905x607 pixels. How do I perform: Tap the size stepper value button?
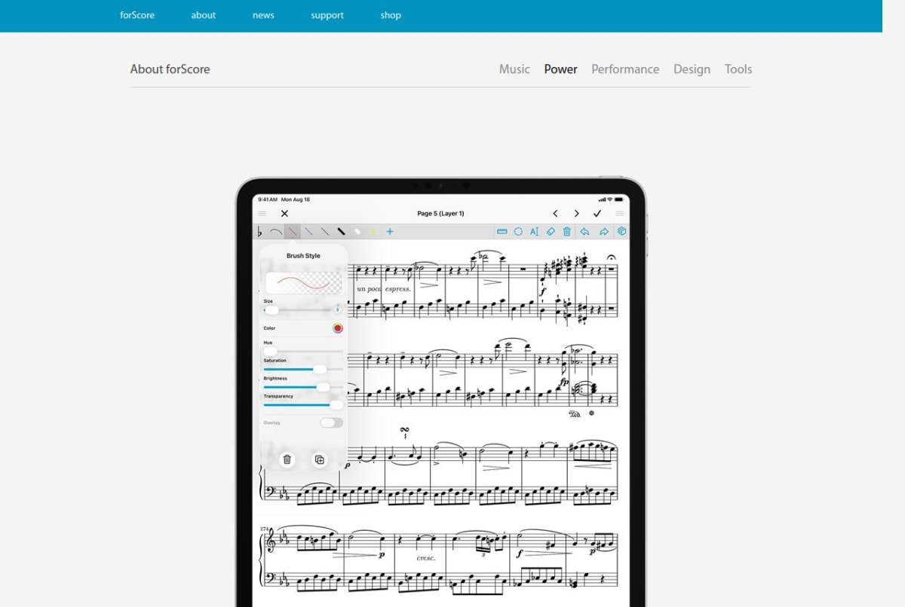(337, 310)
